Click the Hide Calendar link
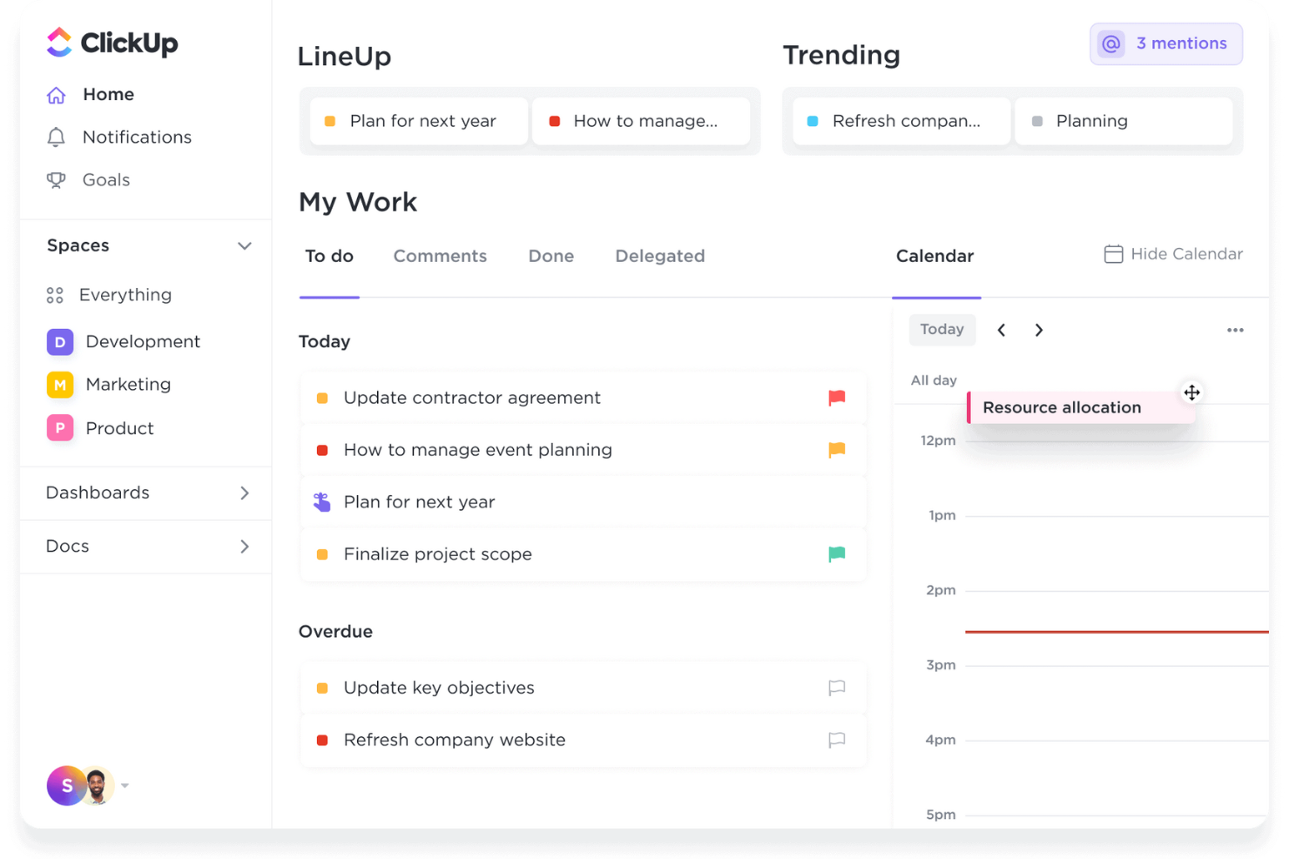 coord(1173,254)
